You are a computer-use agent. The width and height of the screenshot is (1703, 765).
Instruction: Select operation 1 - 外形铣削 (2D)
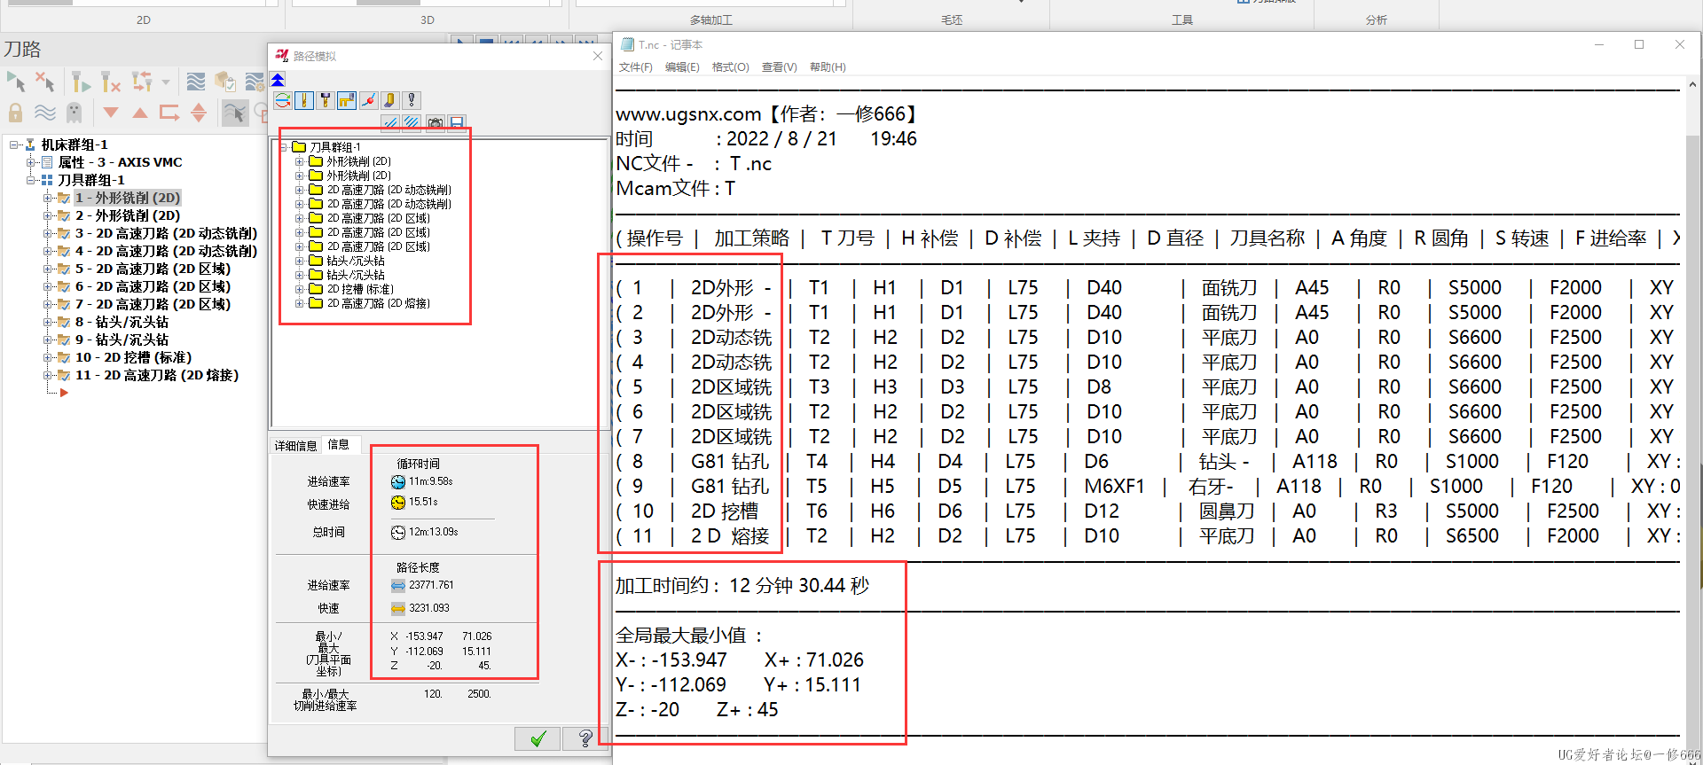click(128, 198)
